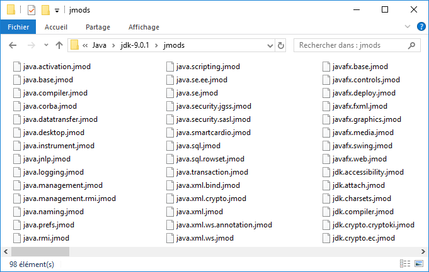The height and width of the screenshot is (272, 429).
Task: Open the Quick Access Toolbar customize arrow
Action: [57, 11]
